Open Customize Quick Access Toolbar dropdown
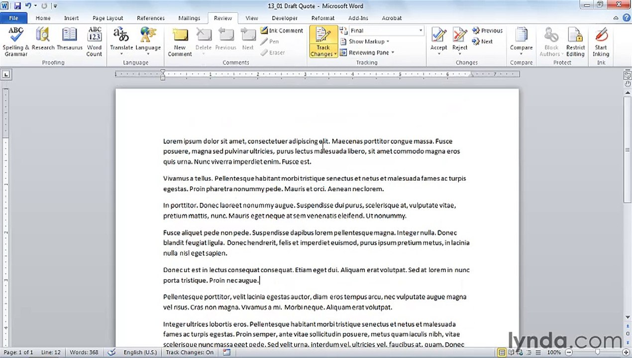 click(55, 6)
